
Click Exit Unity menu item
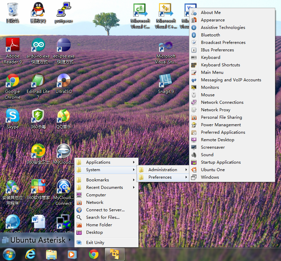pos(107,243)
